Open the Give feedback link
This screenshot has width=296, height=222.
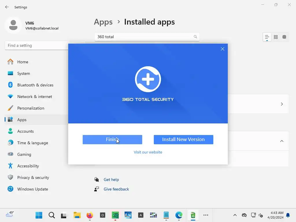(x=116, y=189)
